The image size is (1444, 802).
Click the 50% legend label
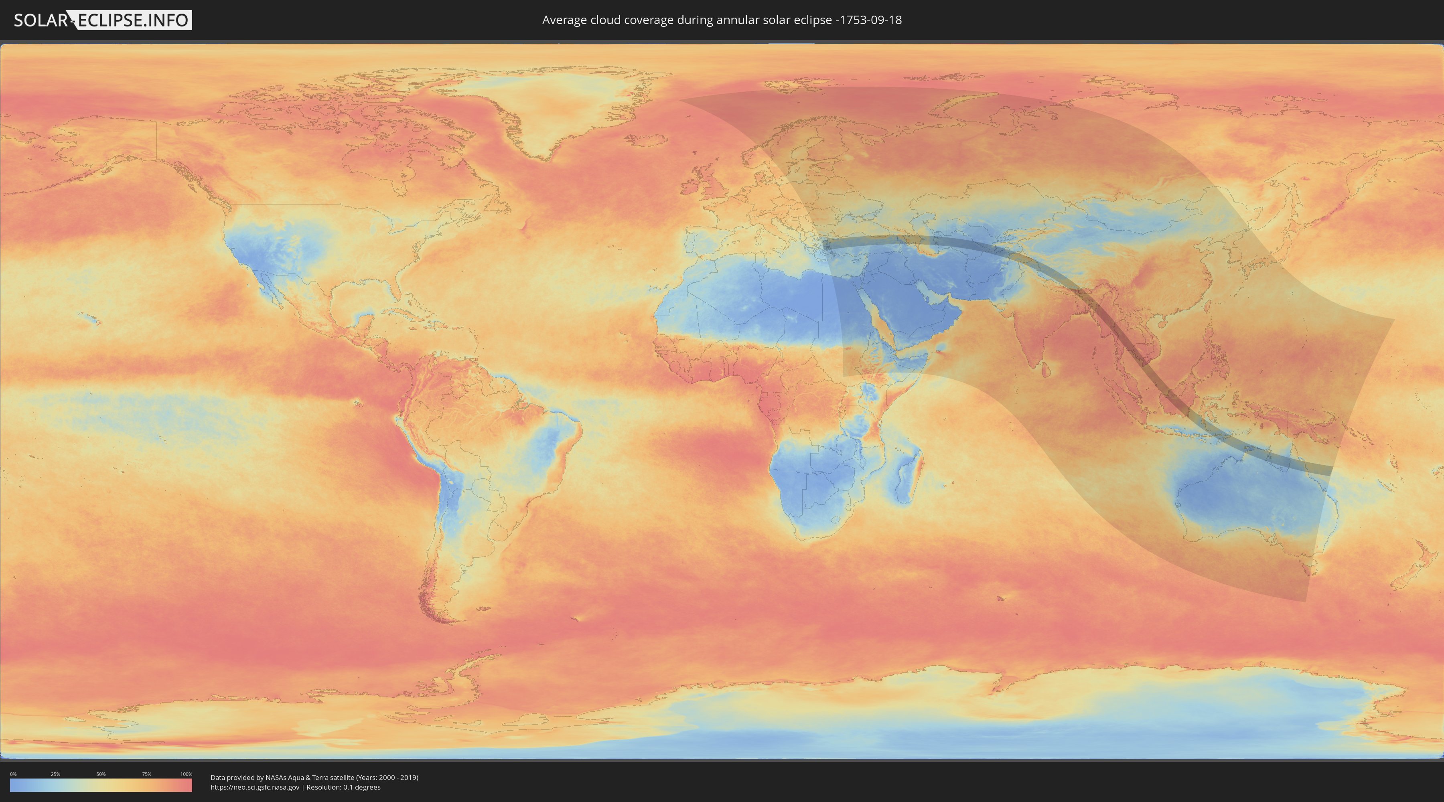coord(101,774)
